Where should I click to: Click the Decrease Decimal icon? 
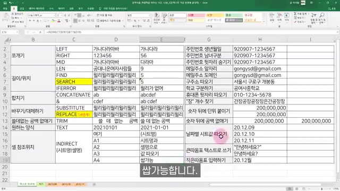(148, 21)
